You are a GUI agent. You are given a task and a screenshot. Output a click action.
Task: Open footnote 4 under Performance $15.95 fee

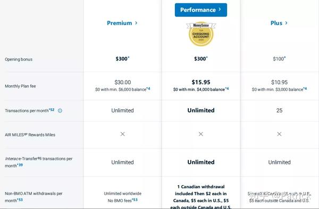click(x=227, y=89)
